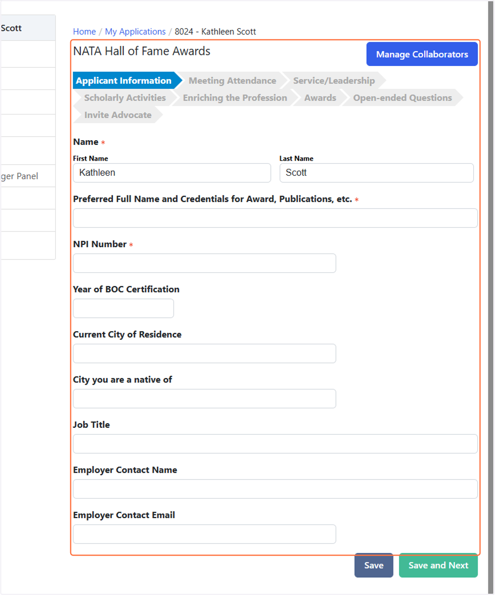Image resolution: width=495 pixels, height=595 pixels.
Task: Focus the First Name field containing Kathleen
Action: 172,173
